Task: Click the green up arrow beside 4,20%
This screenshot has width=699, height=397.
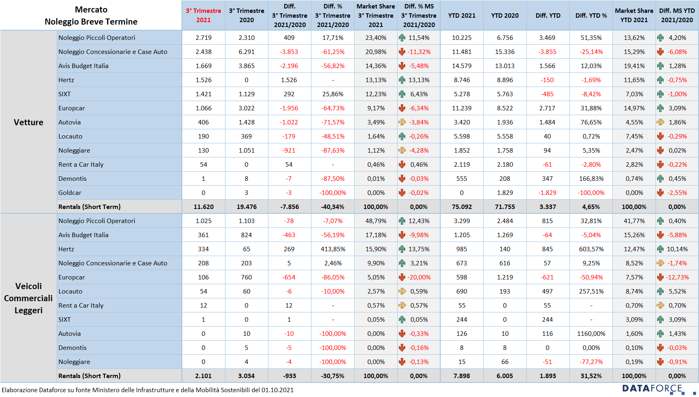Action: [x=660, y=38]
